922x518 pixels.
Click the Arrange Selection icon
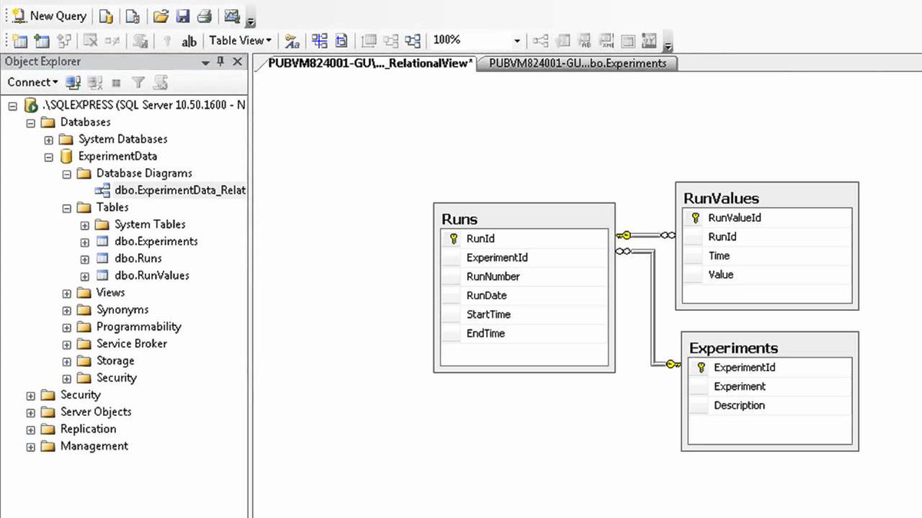pos(391,41)
